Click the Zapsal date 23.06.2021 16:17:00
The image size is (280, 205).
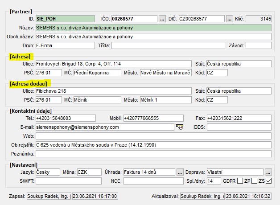click(95, 196)
